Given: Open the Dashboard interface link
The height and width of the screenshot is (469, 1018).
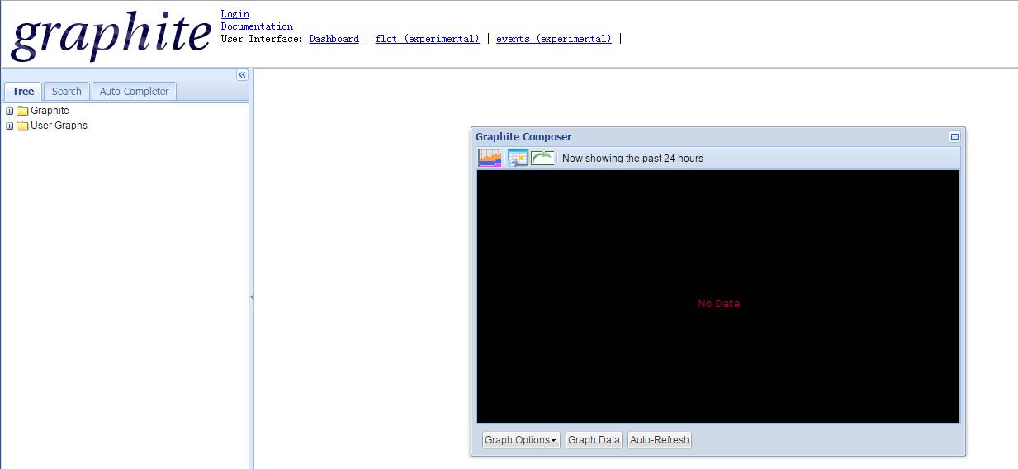Looking at the screenshot, I should click(x=334, y=39).
